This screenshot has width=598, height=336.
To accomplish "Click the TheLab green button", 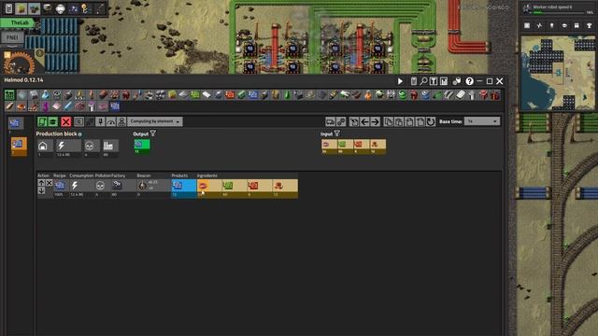I will [x=18, y=22].
